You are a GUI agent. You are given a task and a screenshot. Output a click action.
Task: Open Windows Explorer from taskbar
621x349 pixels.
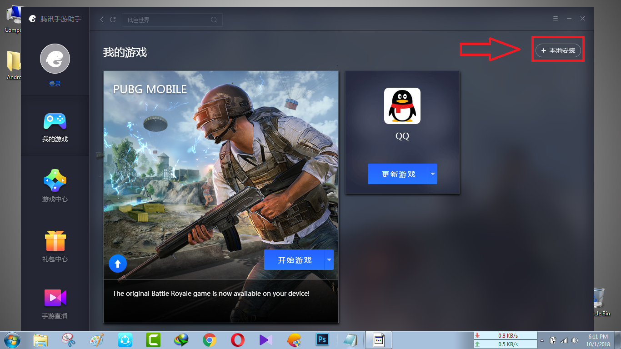point(40,340)
